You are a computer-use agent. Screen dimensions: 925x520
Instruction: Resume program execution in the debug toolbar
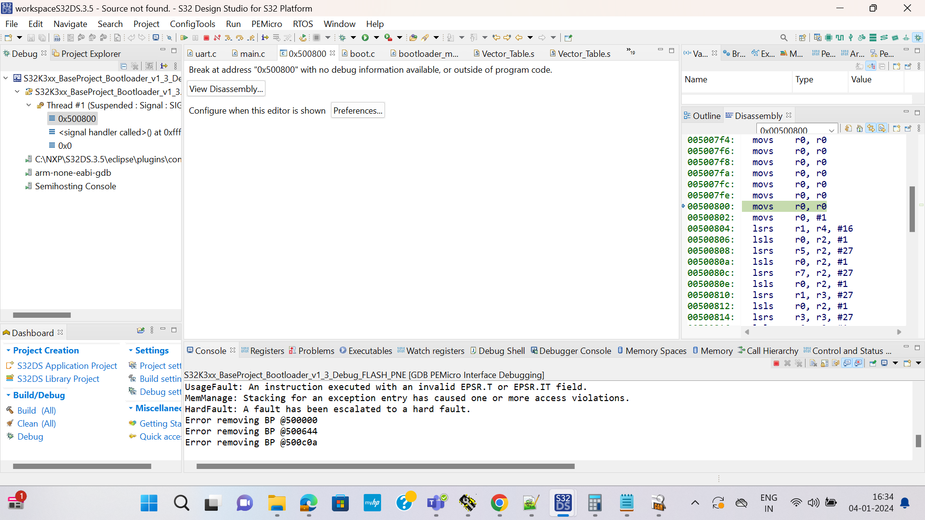(x=184, y=38)
